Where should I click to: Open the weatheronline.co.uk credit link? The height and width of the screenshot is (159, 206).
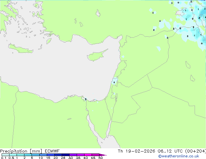coord(179,156)
